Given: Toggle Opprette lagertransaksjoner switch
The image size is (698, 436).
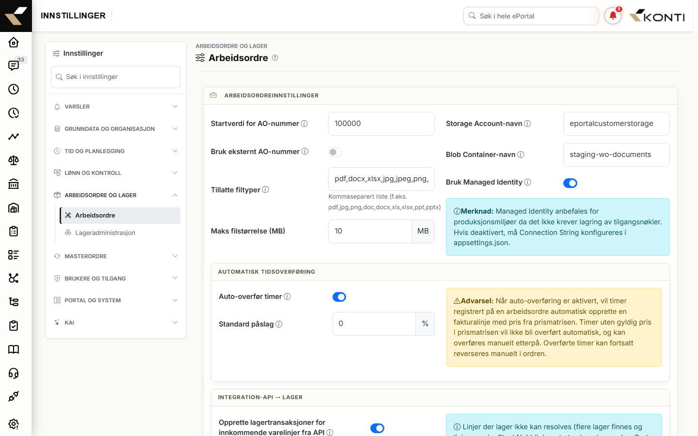Looking at the screenshot, I should (x=377, y=428).
